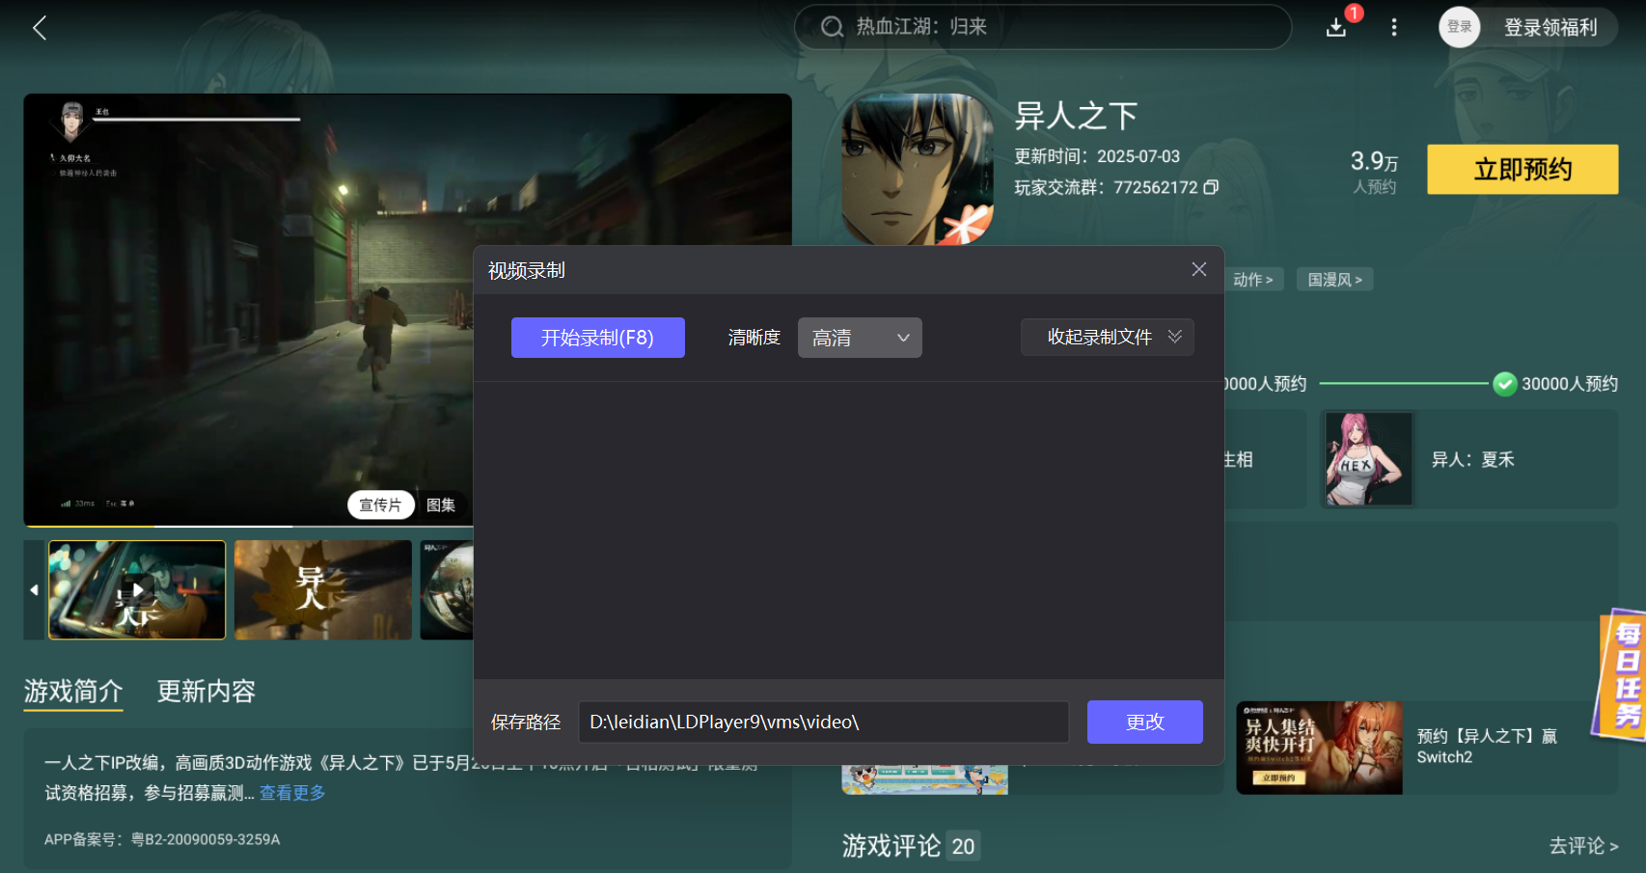The image size is (1646, 873).
Task: Switch to the 游戏简介 tab
Action: pyautogui.click(x=73, y=692)
